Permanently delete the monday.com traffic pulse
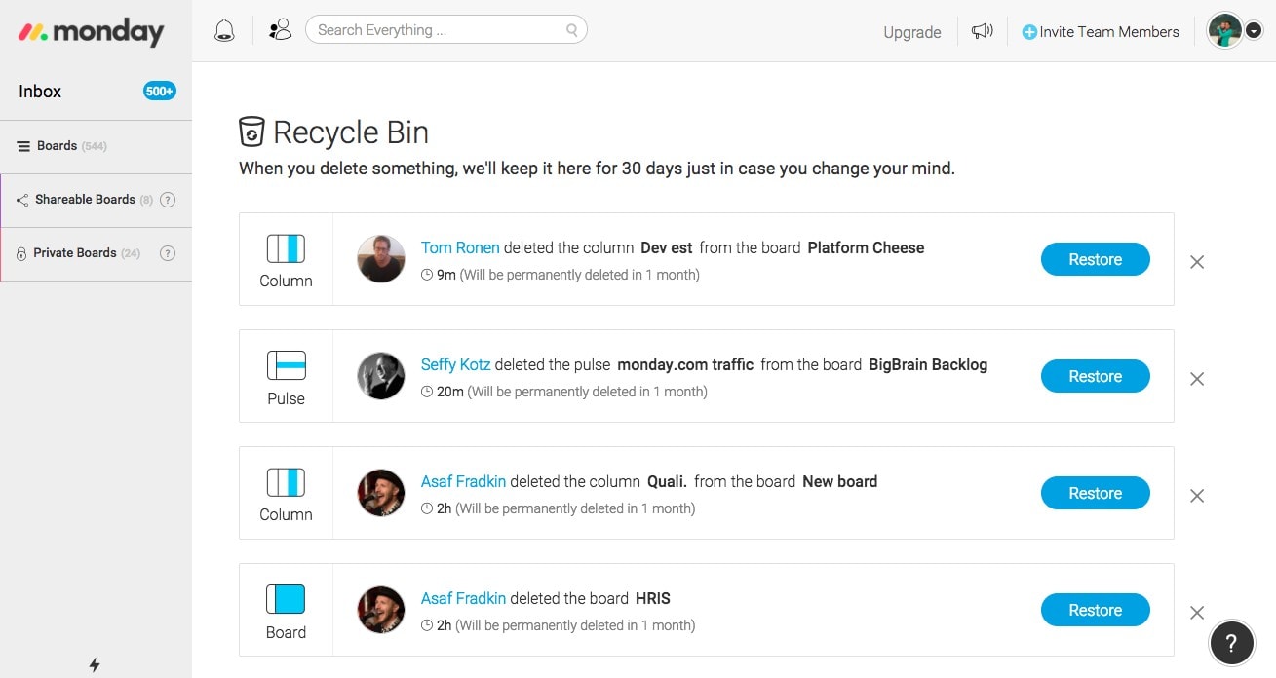The image size is (1276, 678). point(1197,379)
